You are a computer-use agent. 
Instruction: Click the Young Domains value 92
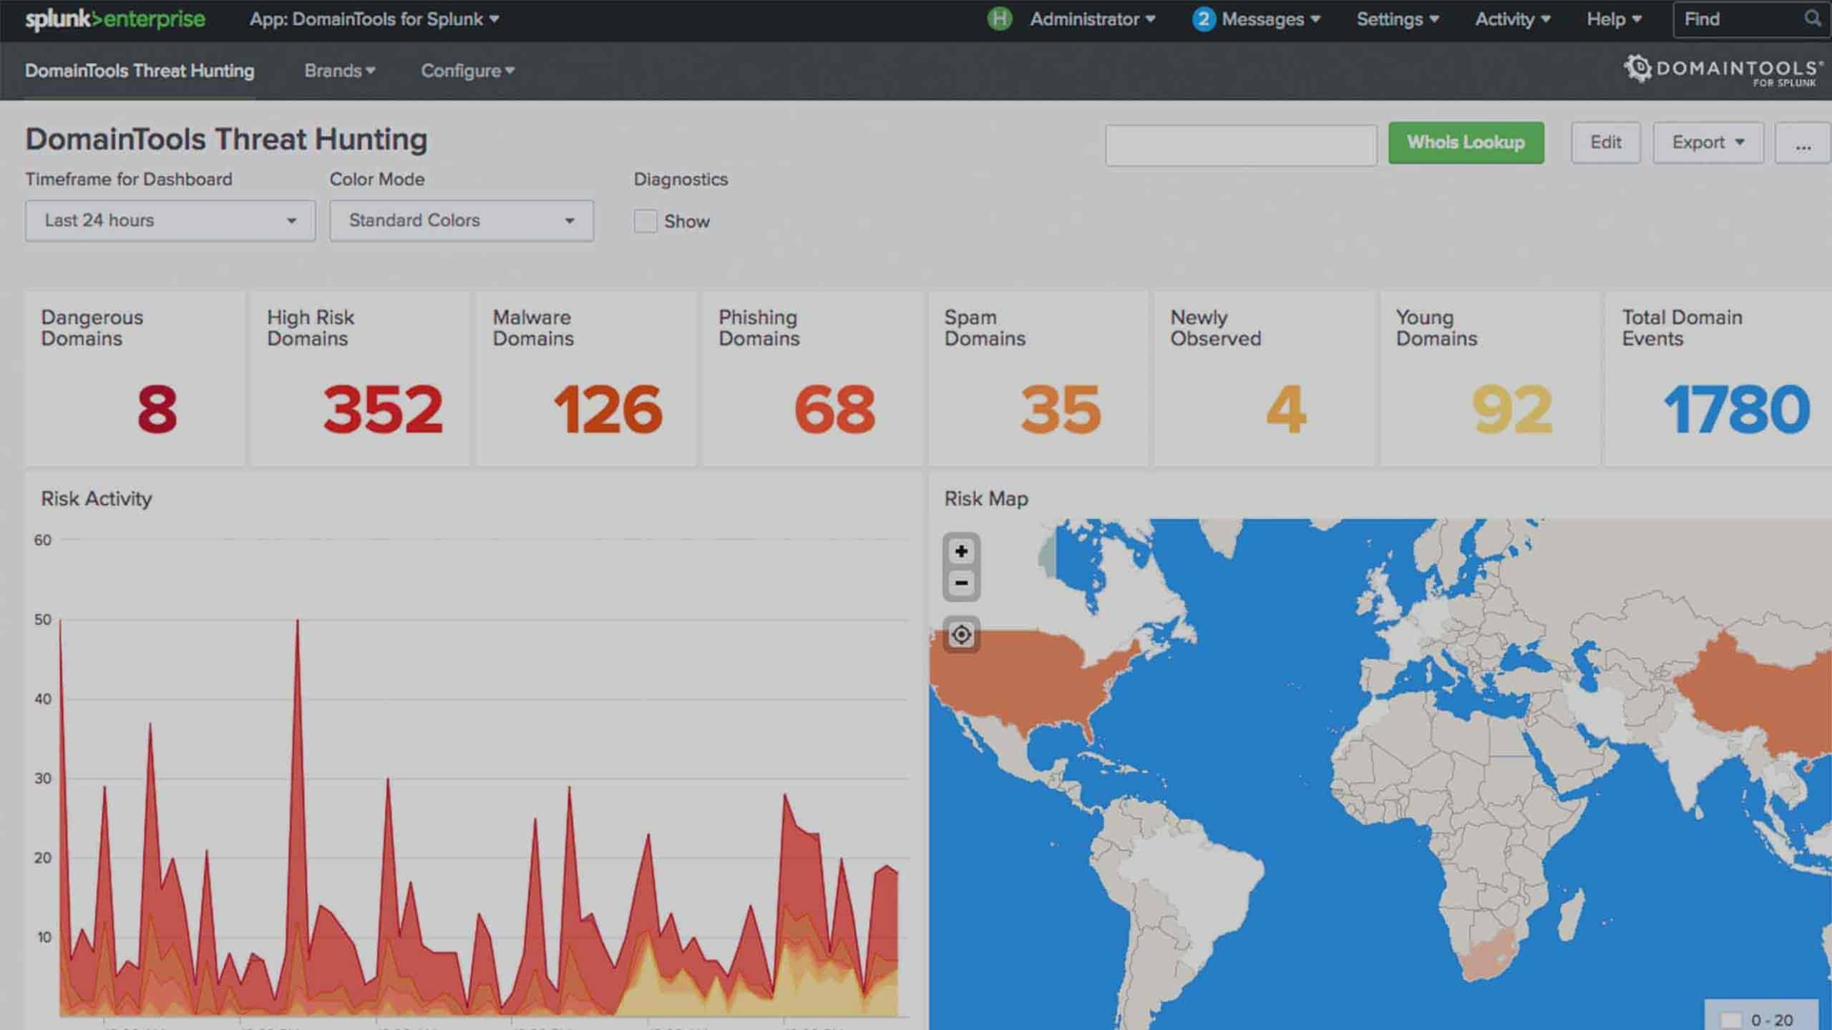click(1512, 409)
